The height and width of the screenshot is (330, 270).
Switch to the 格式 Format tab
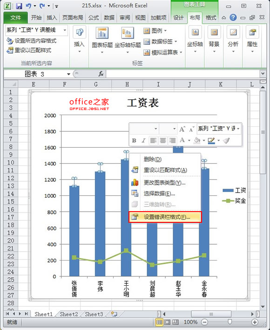click(210, 18)
